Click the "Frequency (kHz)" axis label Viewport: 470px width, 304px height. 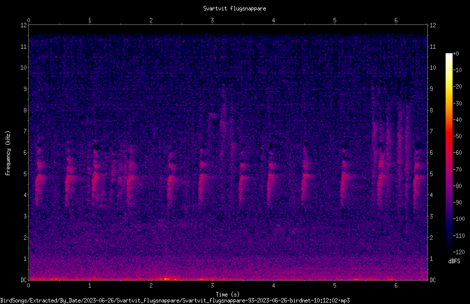(8, 153)
